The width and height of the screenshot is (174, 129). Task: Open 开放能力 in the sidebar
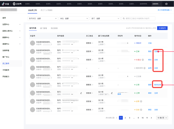(6, 77)
